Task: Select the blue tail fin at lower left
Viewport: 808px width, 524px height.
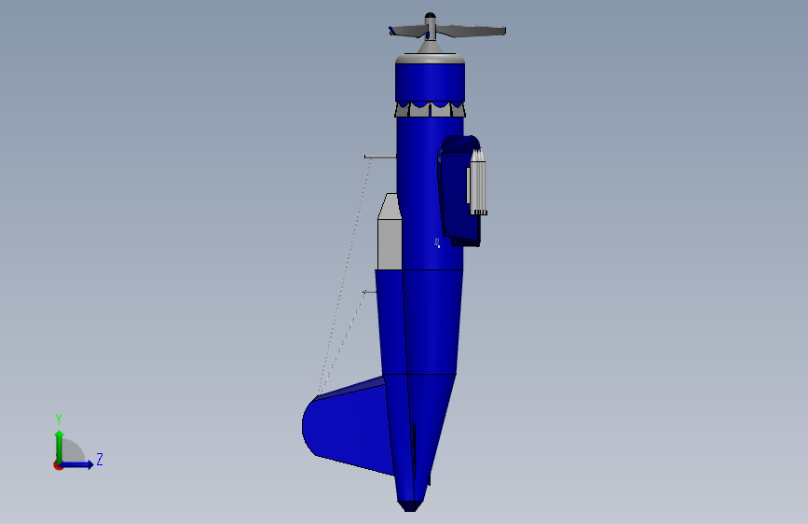Action: pyautogui.click(x=349, y=427)
